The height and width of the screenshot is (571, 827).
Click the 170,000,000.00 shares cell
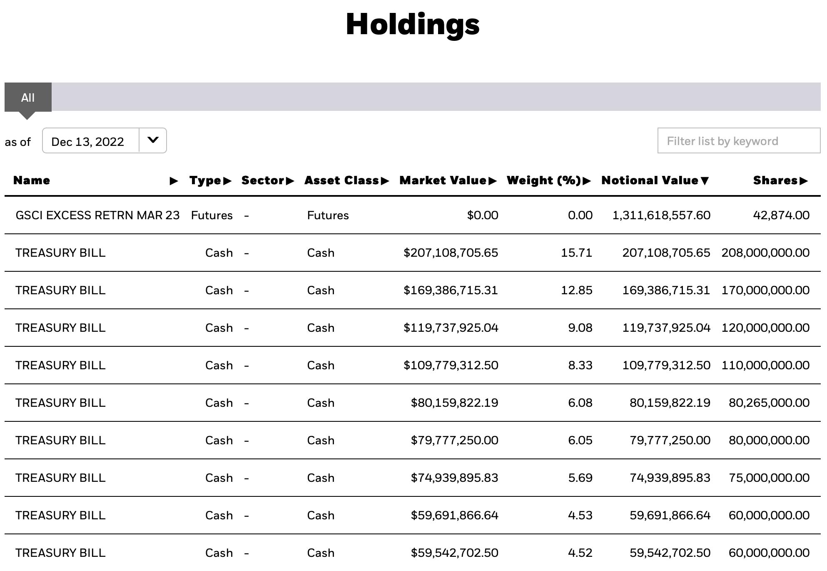(x=765, y=290)
